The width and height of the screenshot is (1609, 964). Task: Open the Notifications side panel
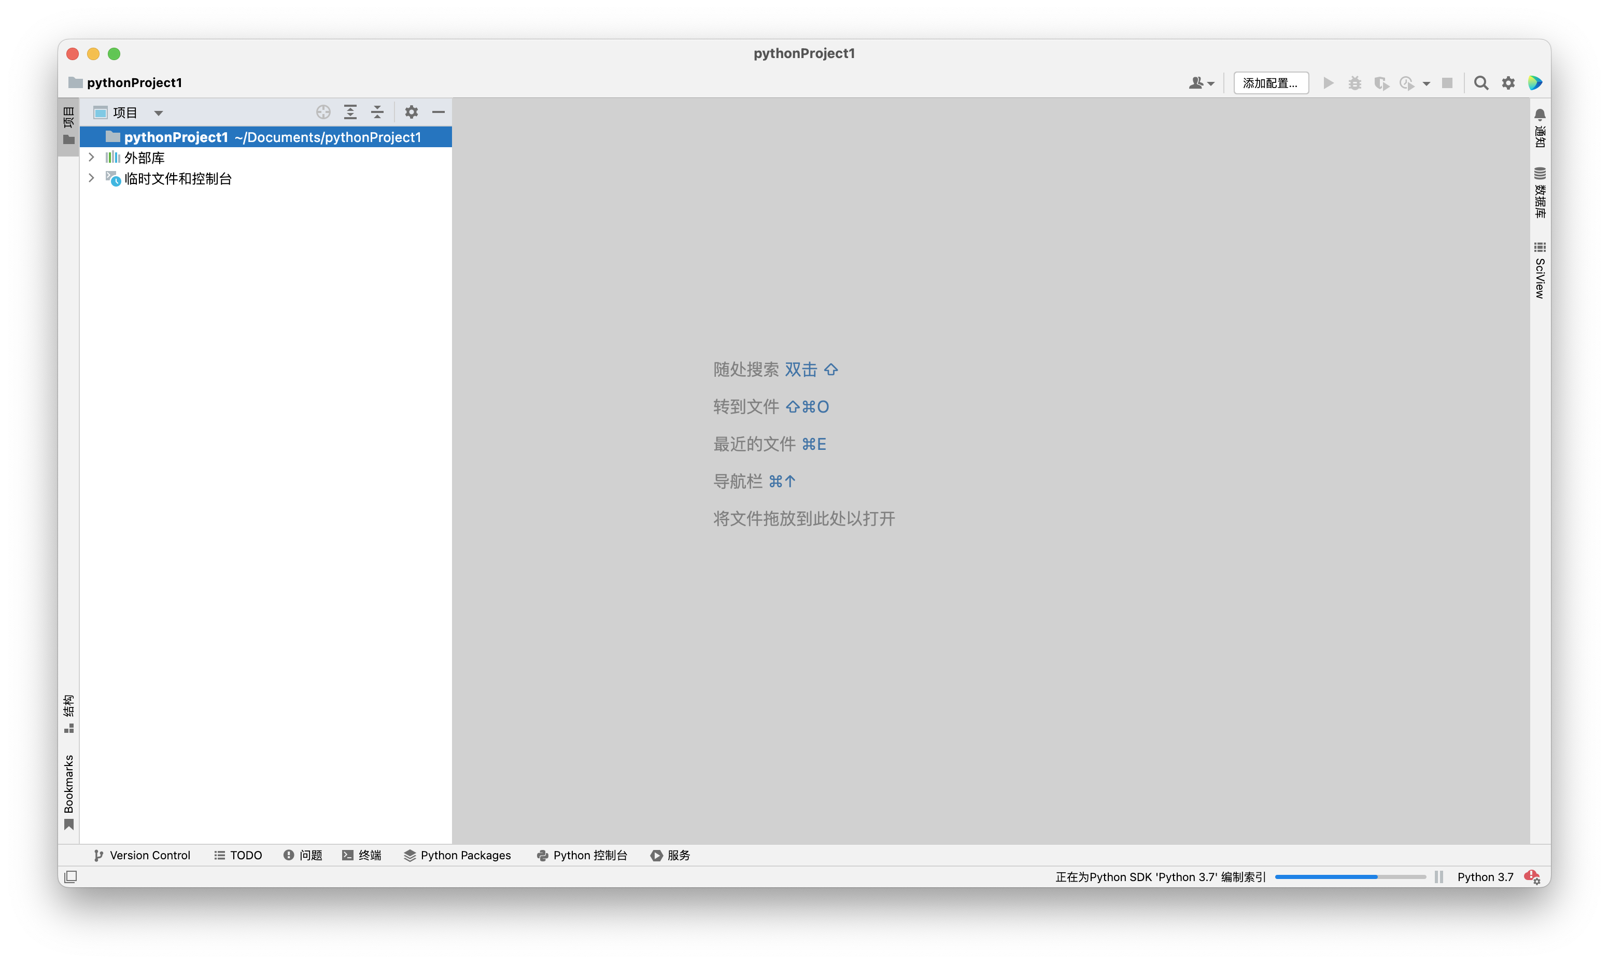click(x=1540, y=127)
